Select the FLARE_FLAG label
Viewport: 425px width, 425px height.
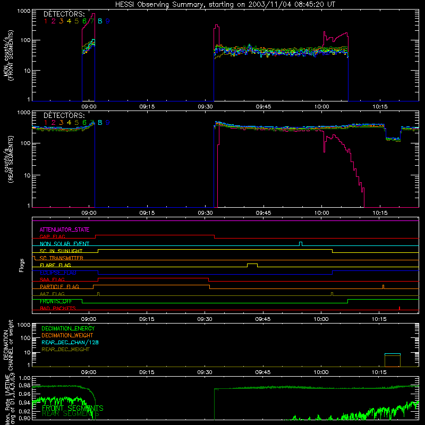click(x=55, y=265)
